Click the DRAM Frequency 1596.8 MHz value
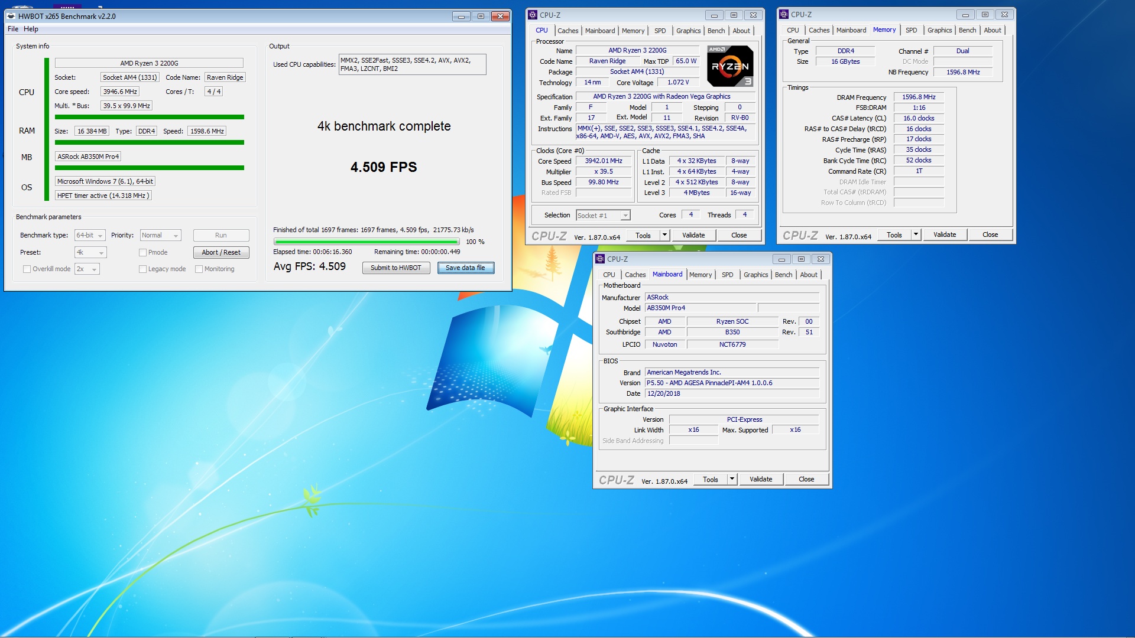The height and width of the screenshot is (638, 1135). pos(919,97)
